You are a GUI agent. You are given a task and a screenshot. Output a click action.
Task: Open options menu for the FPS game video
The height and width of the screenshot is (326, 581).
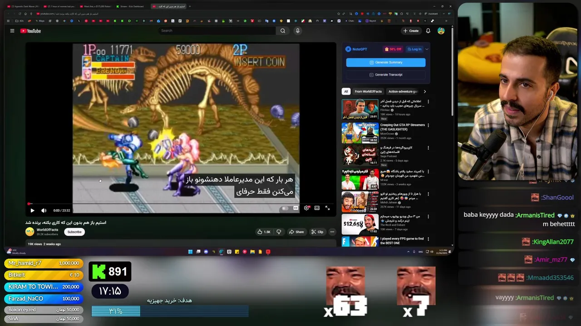[428, 239]
